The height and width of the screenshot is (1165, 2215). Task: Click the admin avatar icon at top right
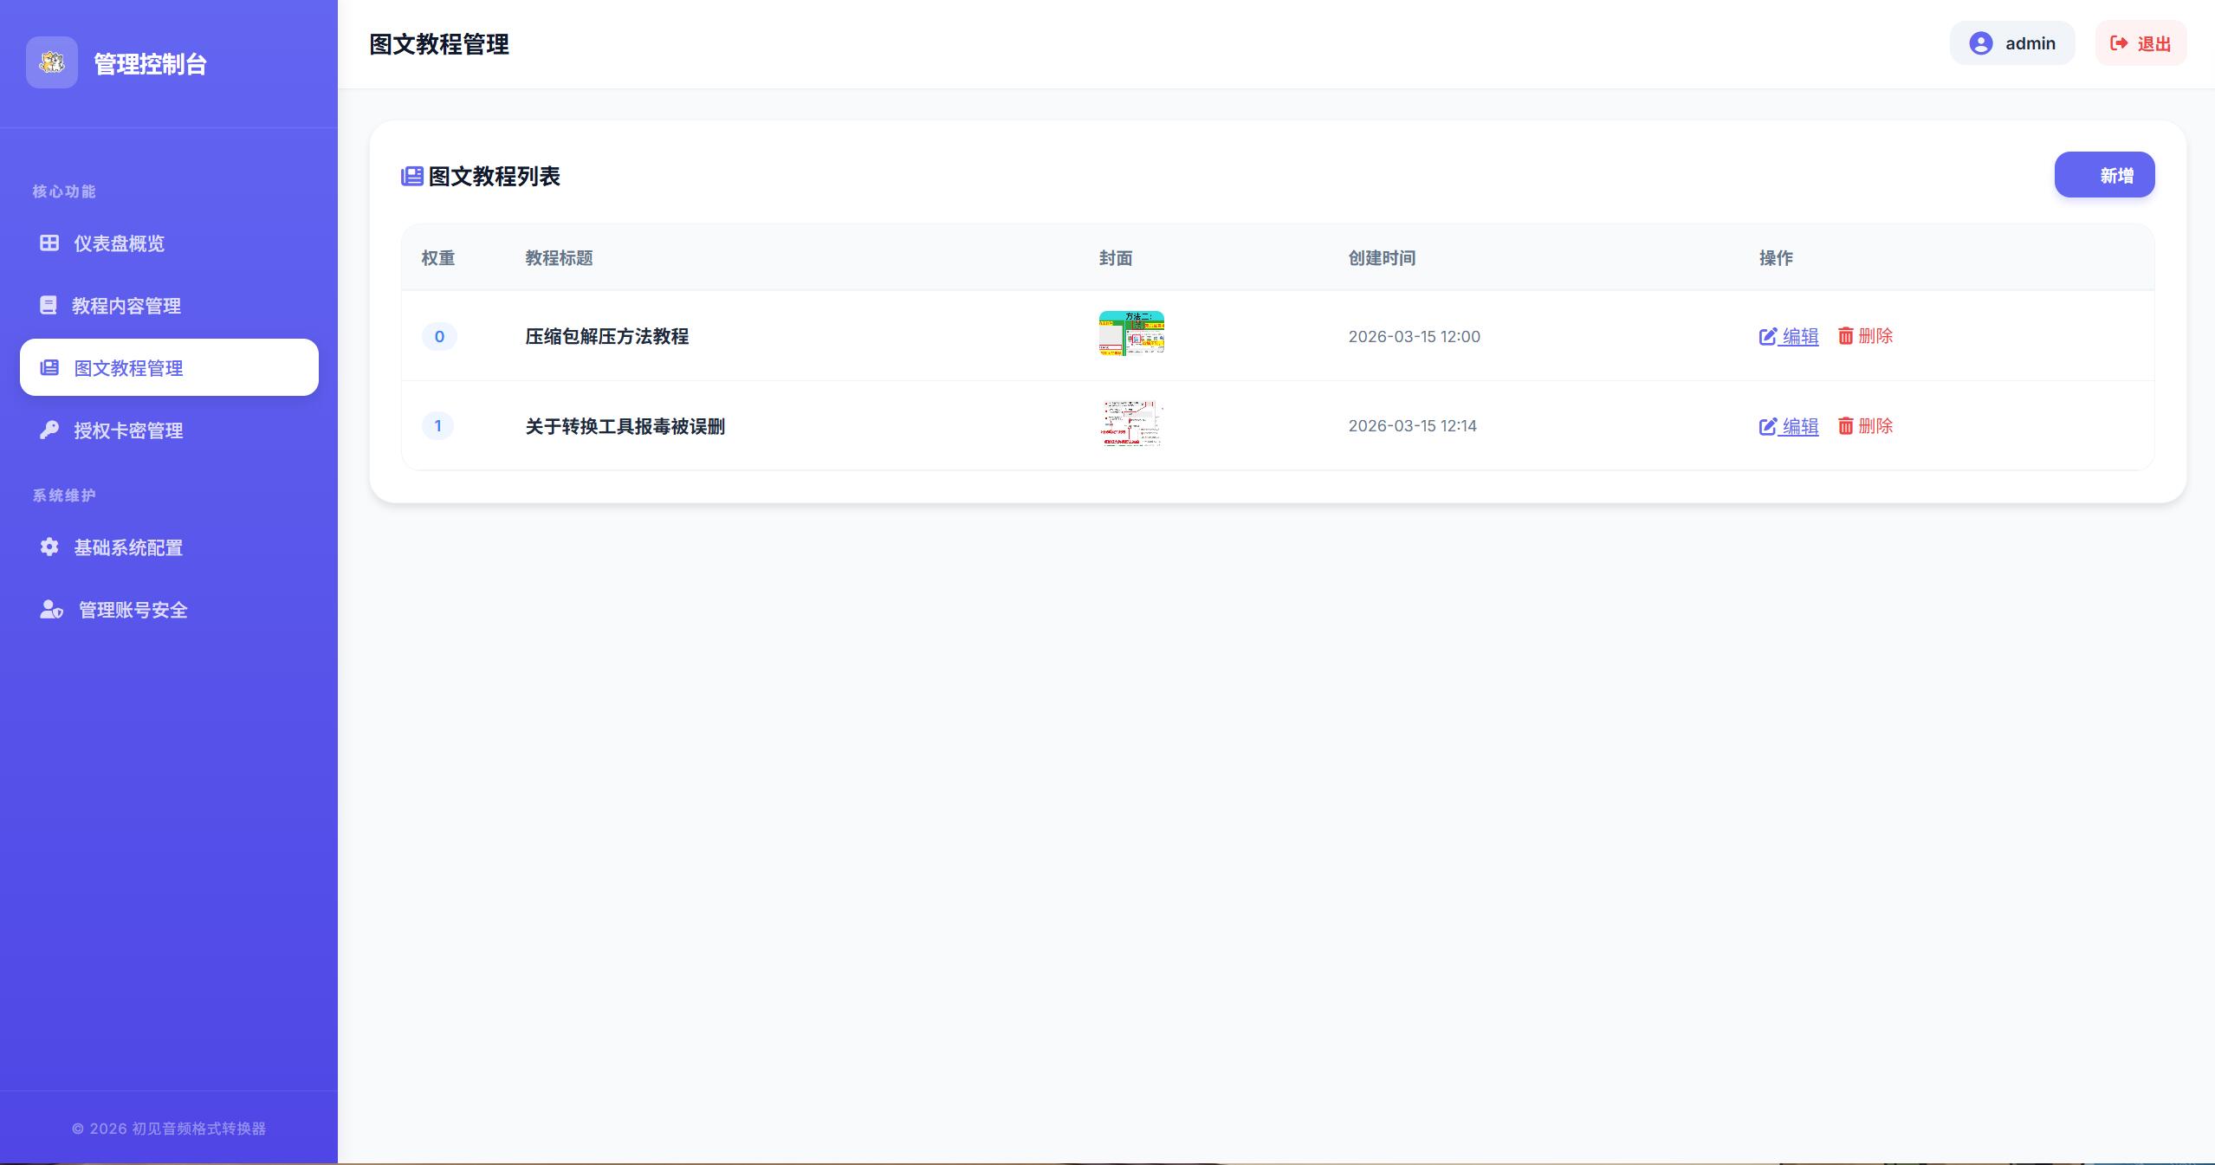click(x=1979, y=42)
